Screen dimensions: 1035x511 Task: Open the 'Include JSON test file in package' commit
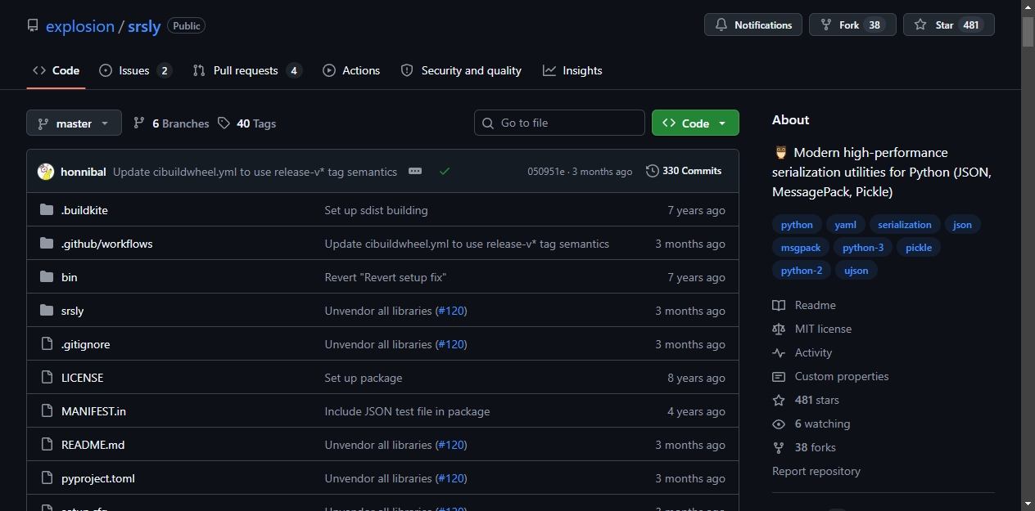pos(407,411)
